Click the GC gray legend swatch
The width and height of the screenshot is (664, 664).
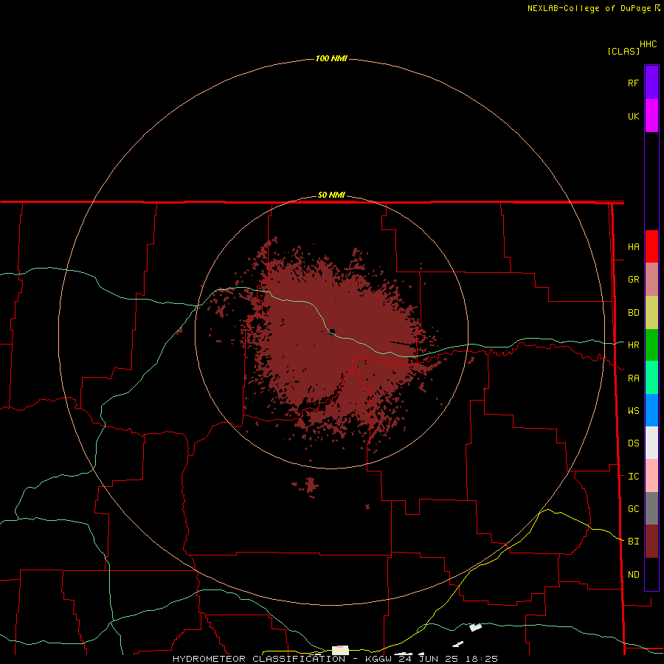pyautogui.click(x=651, y=508)
